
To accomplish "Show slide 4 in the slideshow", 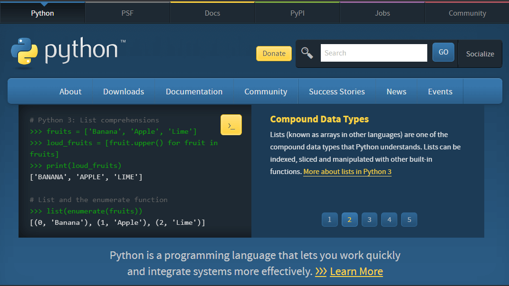I will pos(389,220).
